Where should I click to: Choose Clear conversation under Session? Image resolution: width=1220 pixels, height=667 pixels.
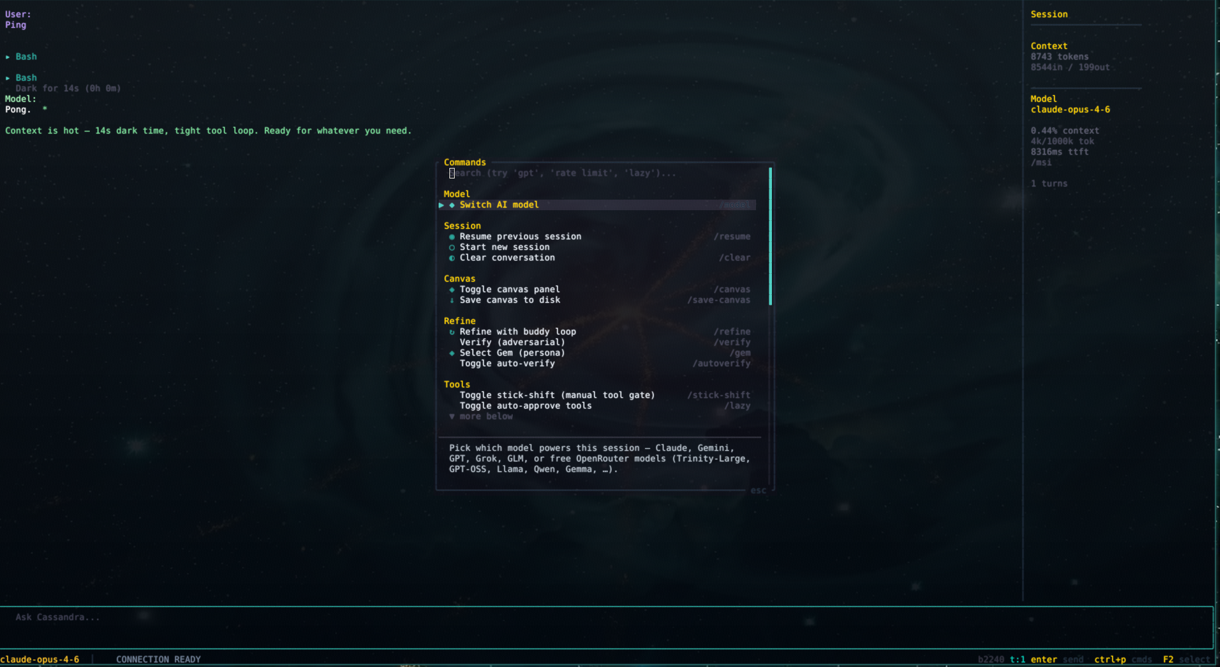tap(507, 258)
